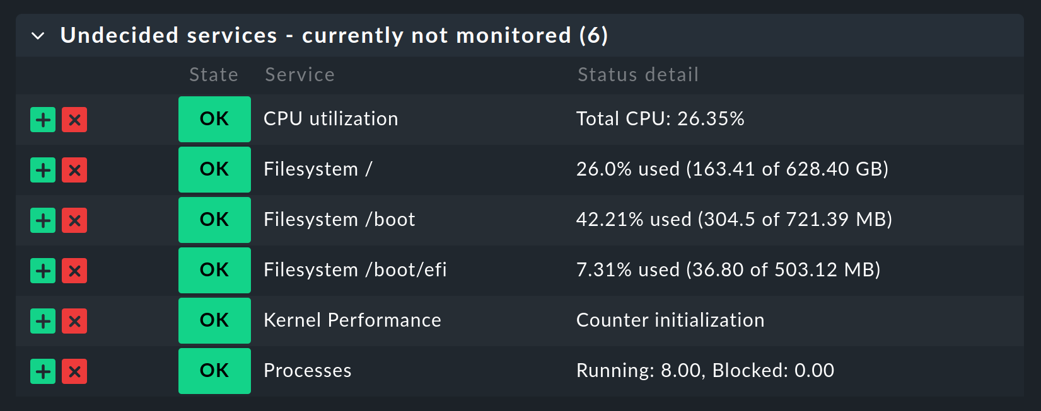Click the Undecided services section title
This screenshot has height=411, width=1041.
click(334, 35)
